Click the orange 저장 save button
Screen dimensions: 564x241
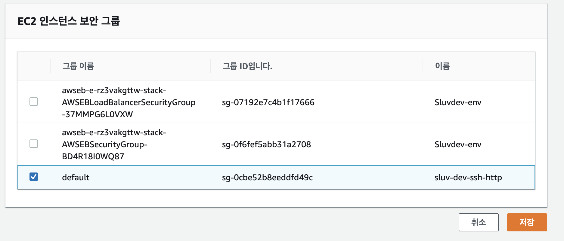(x=527, y=222)
